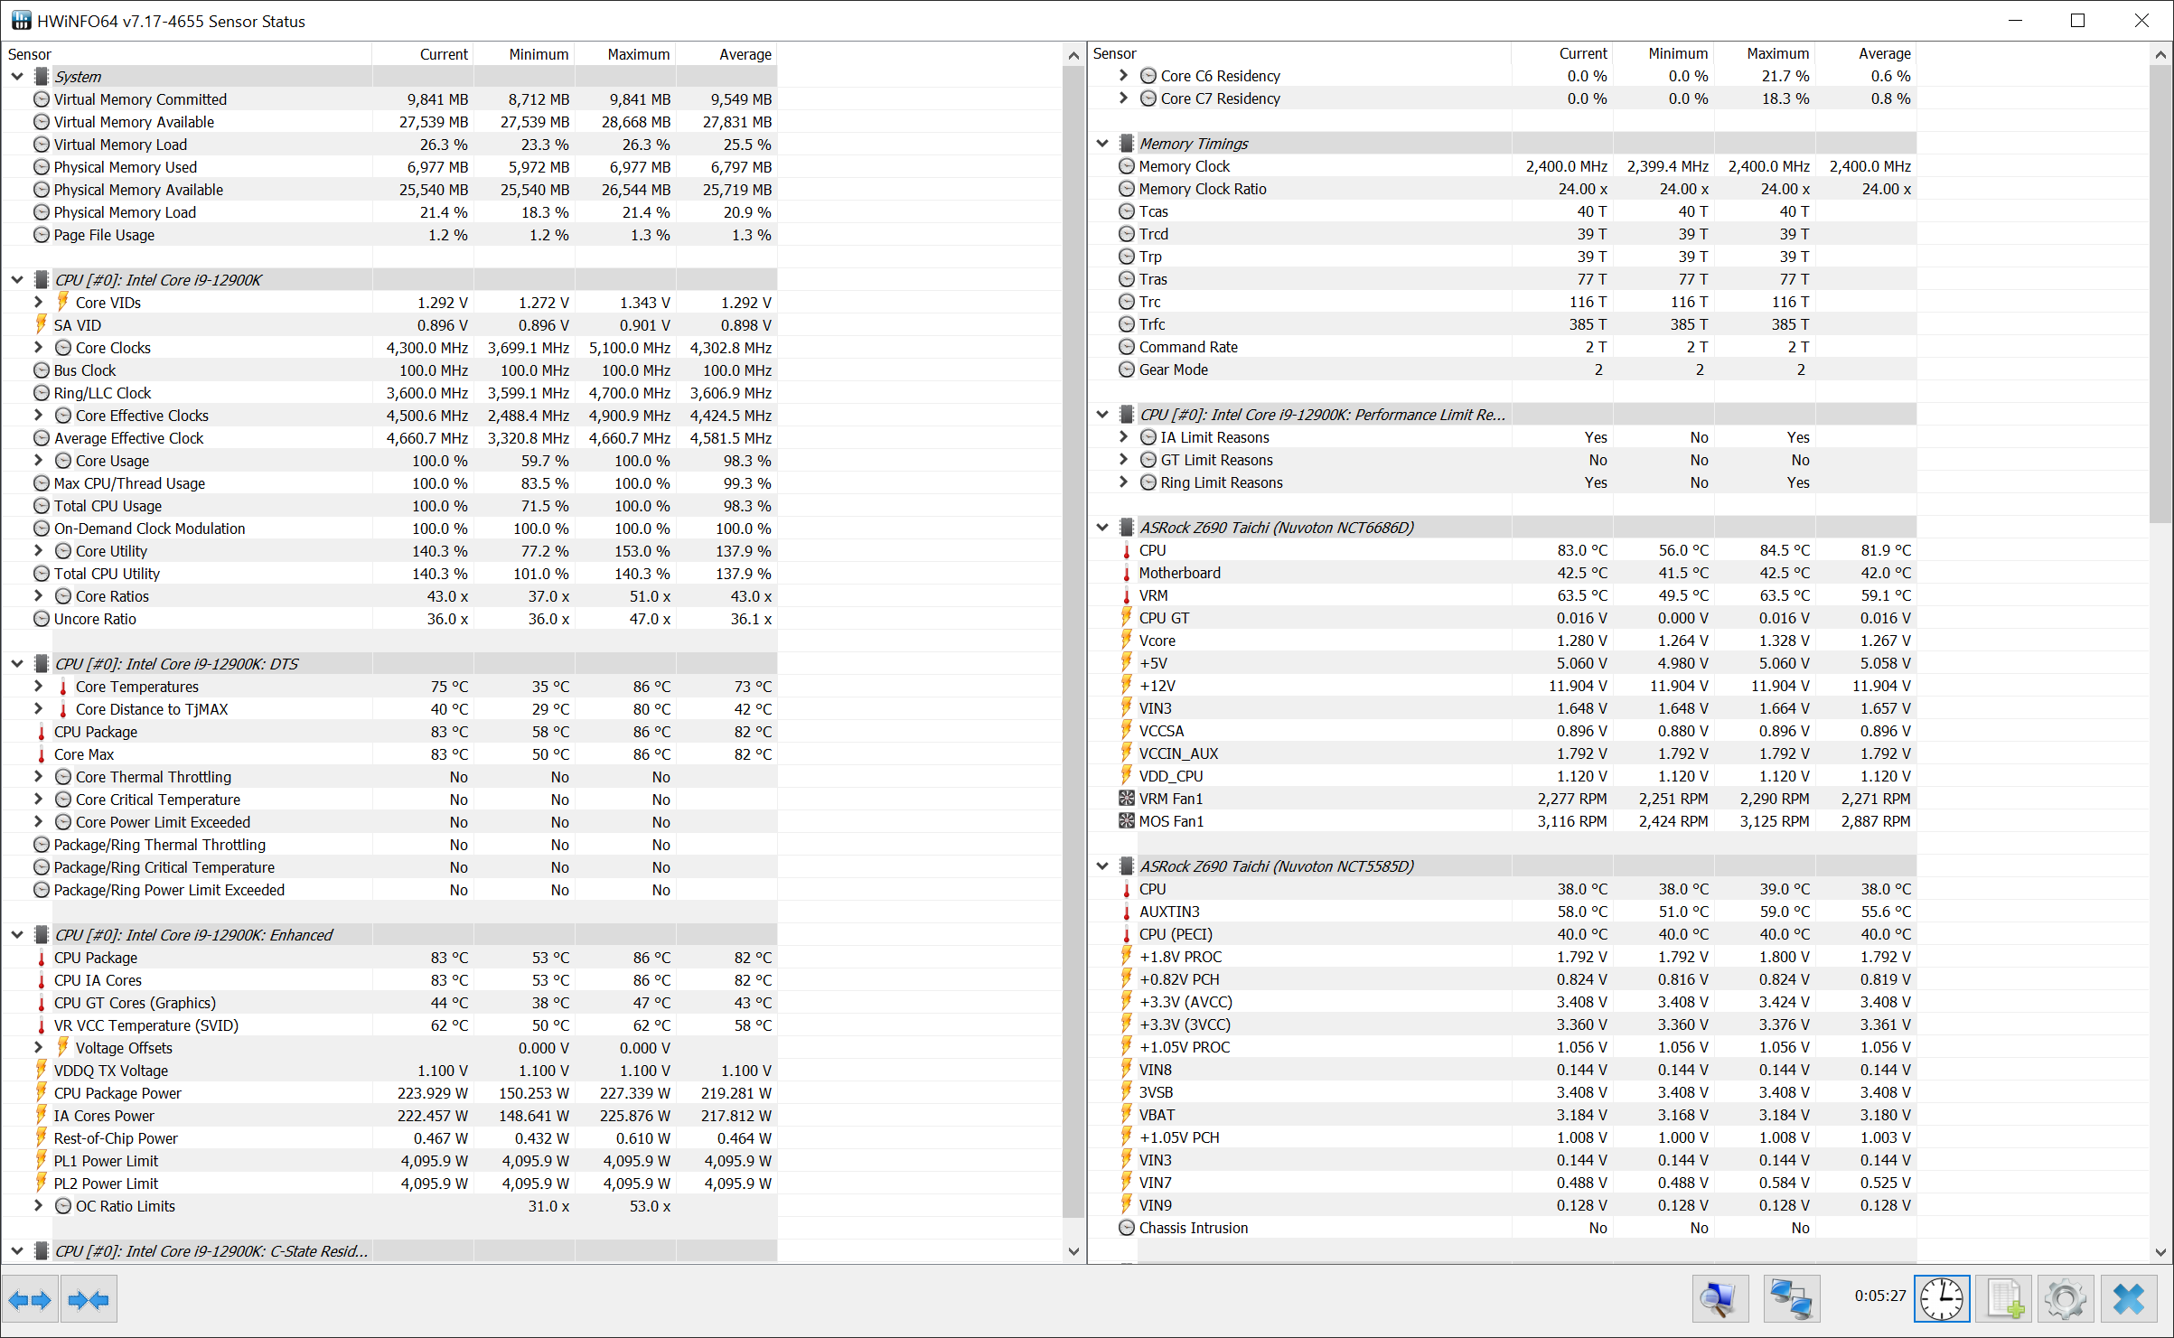The width and height of the screenshot is (2174, 1338).
Task: Expand the Voltage Offsets row
Action: pyautogui.click(x=38, y=1048)
